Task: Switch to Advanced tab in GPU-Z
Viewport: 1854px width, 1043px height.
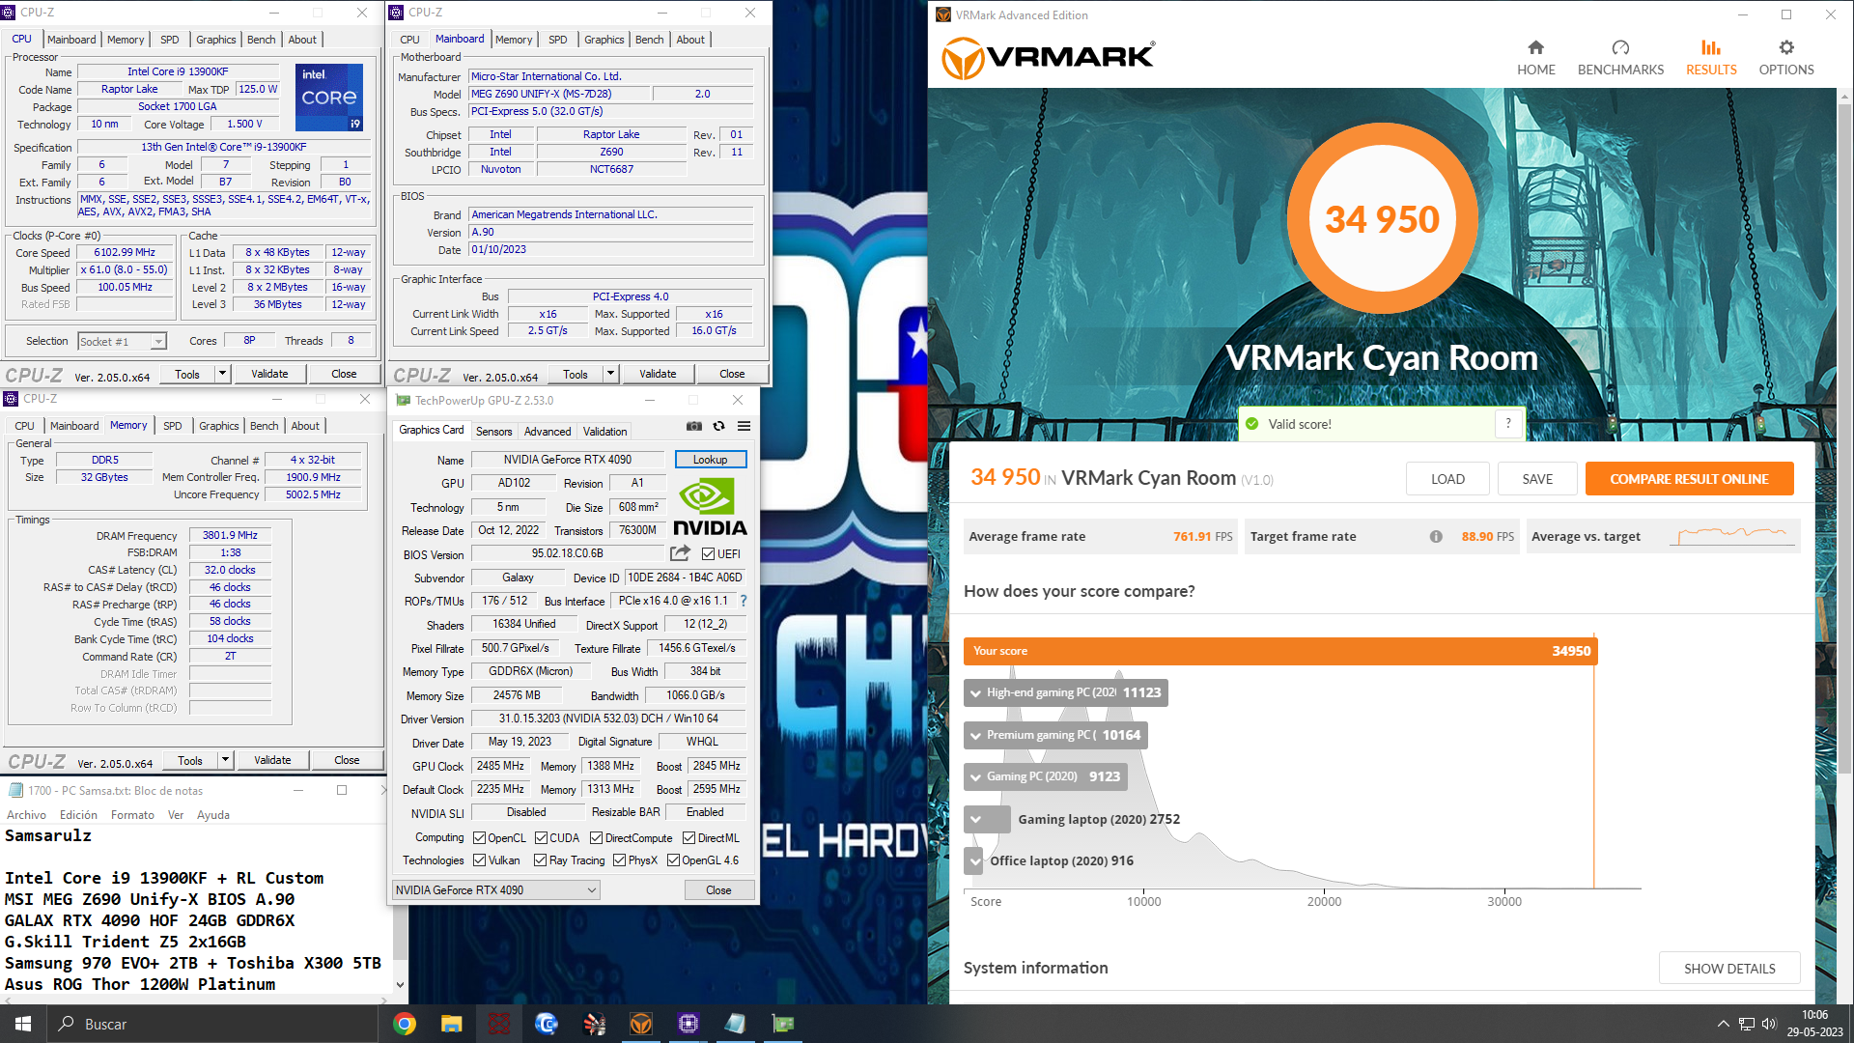Action: tap(548, 432)
